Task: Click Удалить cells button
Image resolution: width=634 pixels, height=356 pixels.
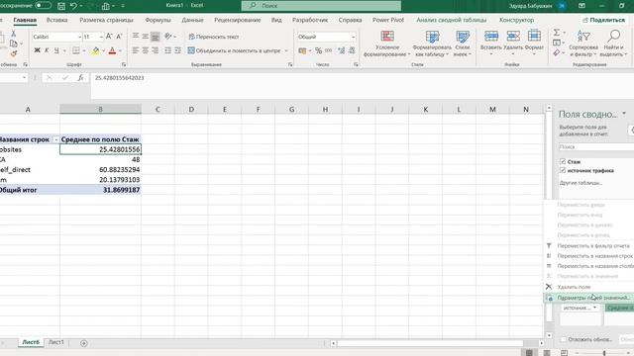Action: point(513,43)
